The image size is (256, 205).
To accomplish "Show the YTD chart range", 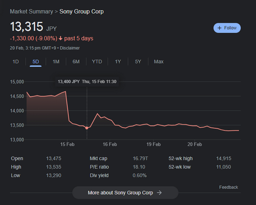I will pos(97,62).
